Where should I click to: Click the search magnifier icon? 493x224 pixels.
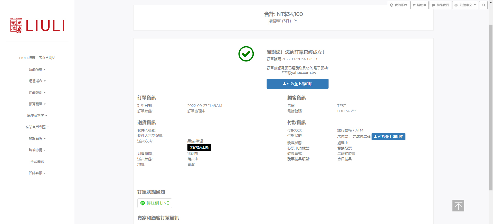[x=483, y=5]
